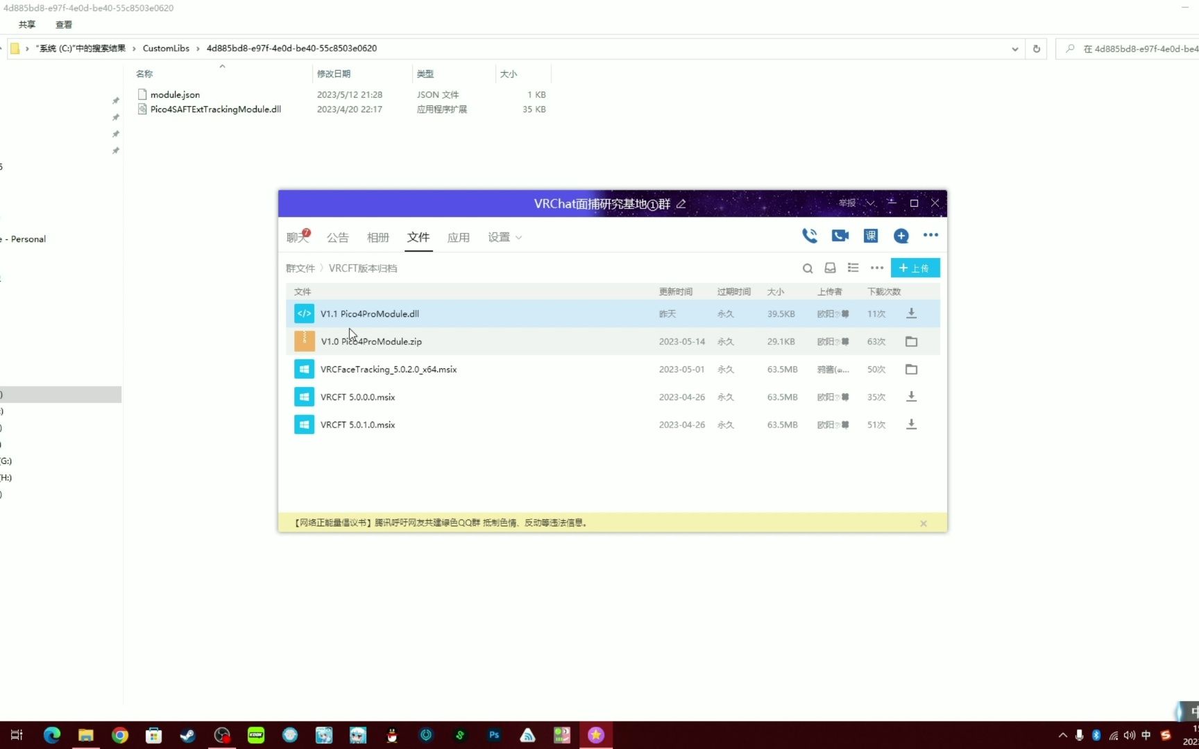Expand the 设置 settings dropdown
This screenshot has width=1199, height=749.
[x=504, y=237]
